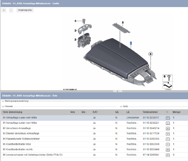188x161 pixels.
Task: Sort by Teilenummer column header
Action: click(x=150, y=112)
